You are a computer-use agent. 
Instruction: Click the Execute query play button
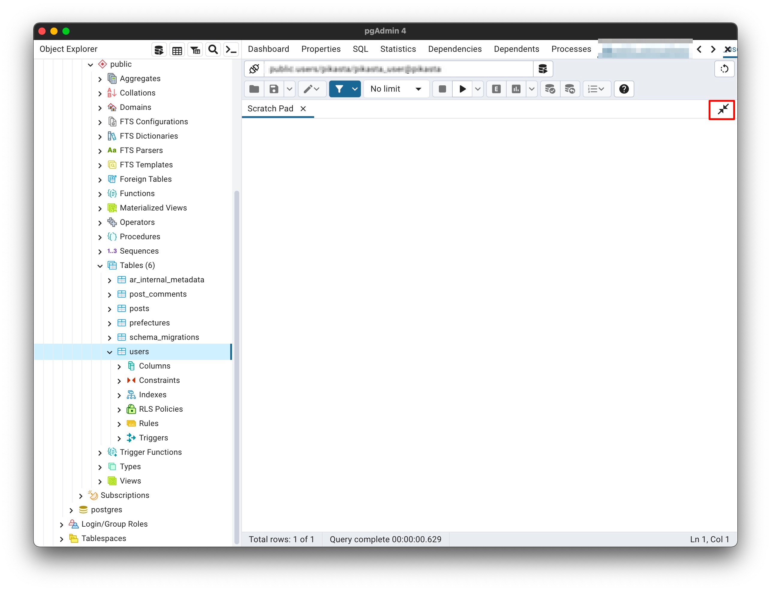pyautogui.click(x=462, y=89)
